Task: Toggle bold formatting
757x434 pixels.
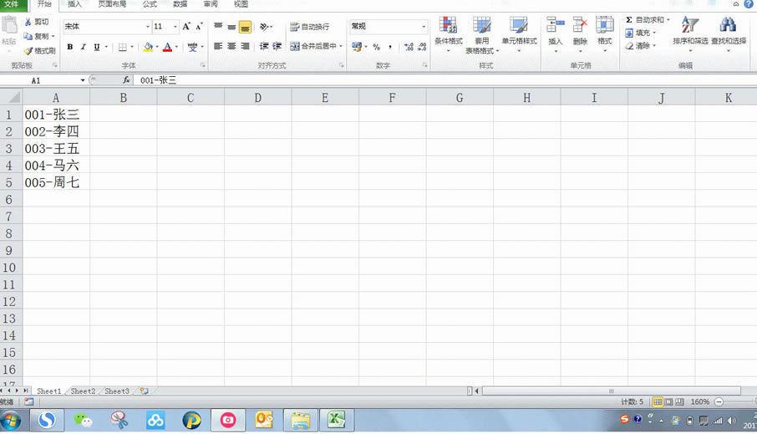Action: pyautogui.click(x=70, y=47)
